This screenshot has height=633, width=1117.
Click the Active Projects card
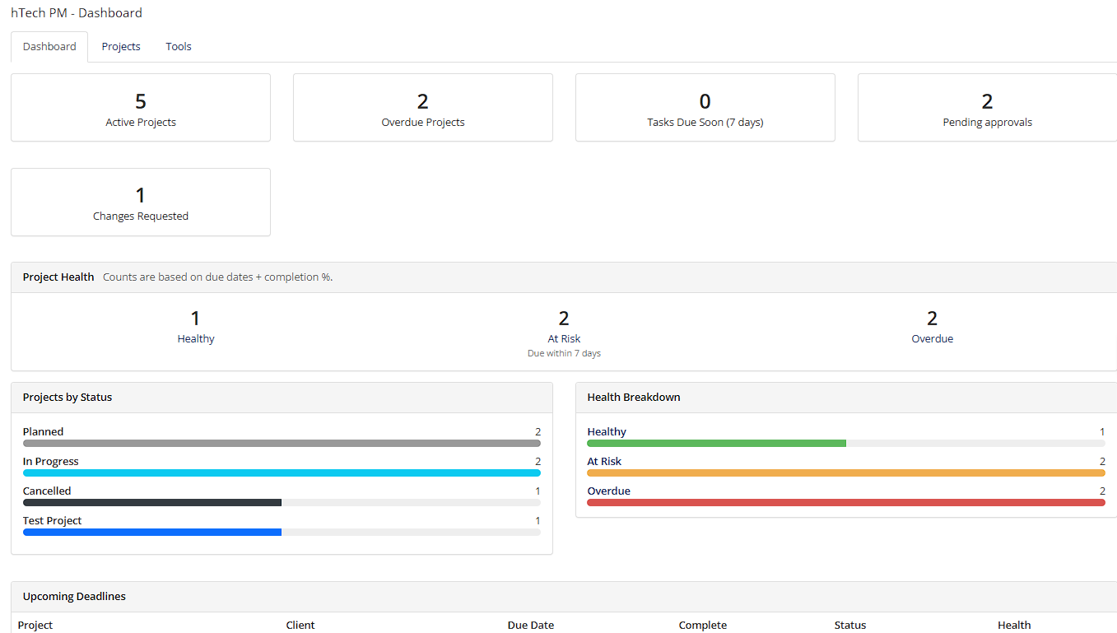141,108
